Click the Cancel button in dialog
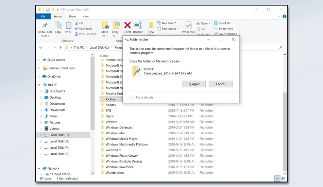This screenshot has width=323, height=187. [221, 84]
